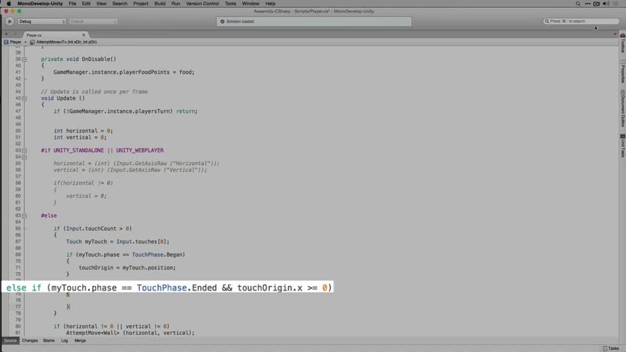Open the Edit menu

(86, 4)
